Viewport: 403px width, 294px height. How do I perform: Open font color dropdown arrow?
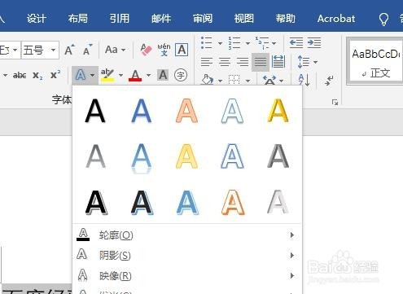click(x=148, y=75)
